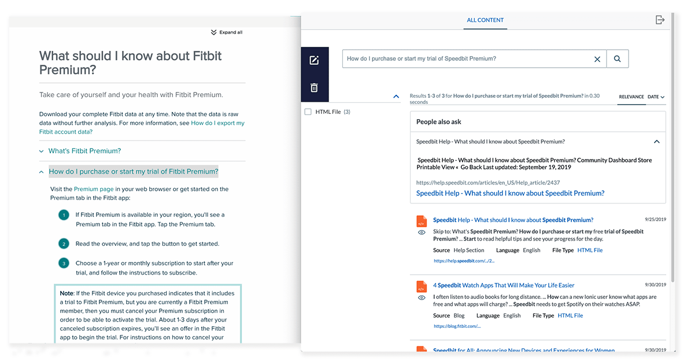This screenshot has width=694, height=362.
Task: Select the edit/compose icon in the dark sidebar
Action: tap(314, 60)
